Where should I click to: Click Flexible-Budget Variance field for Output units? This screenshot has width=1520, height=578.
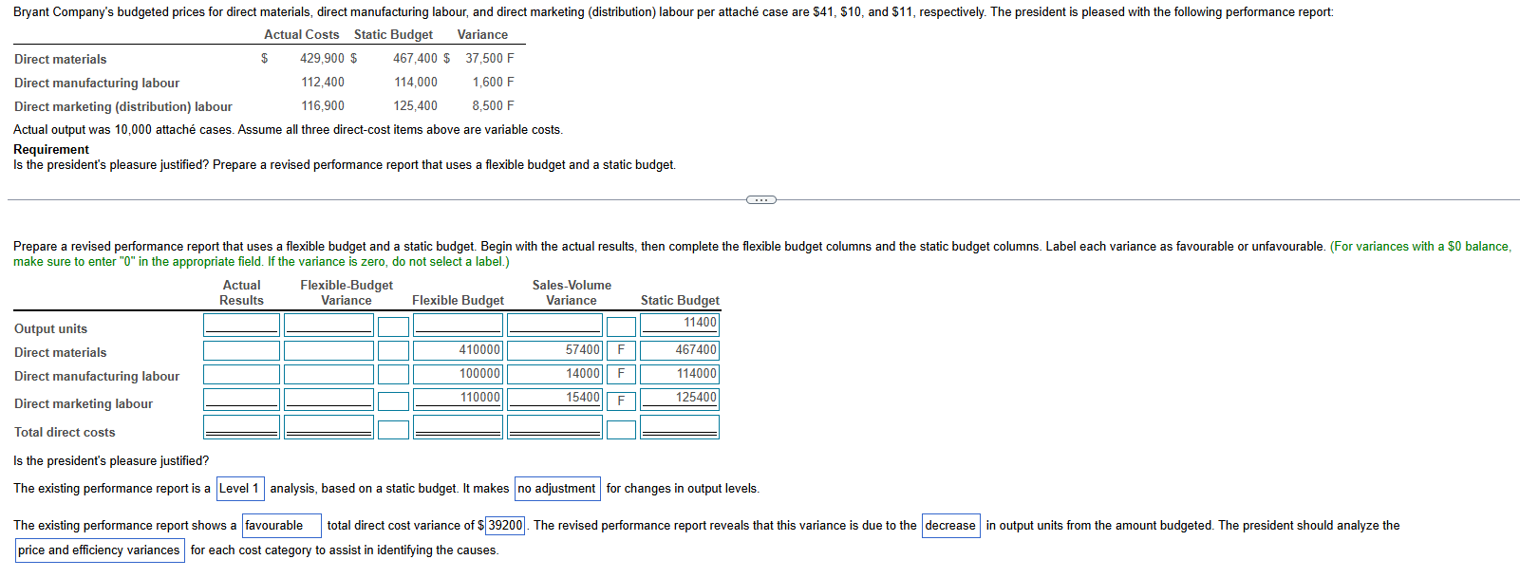pyautogui.click(x=328, y=326)
